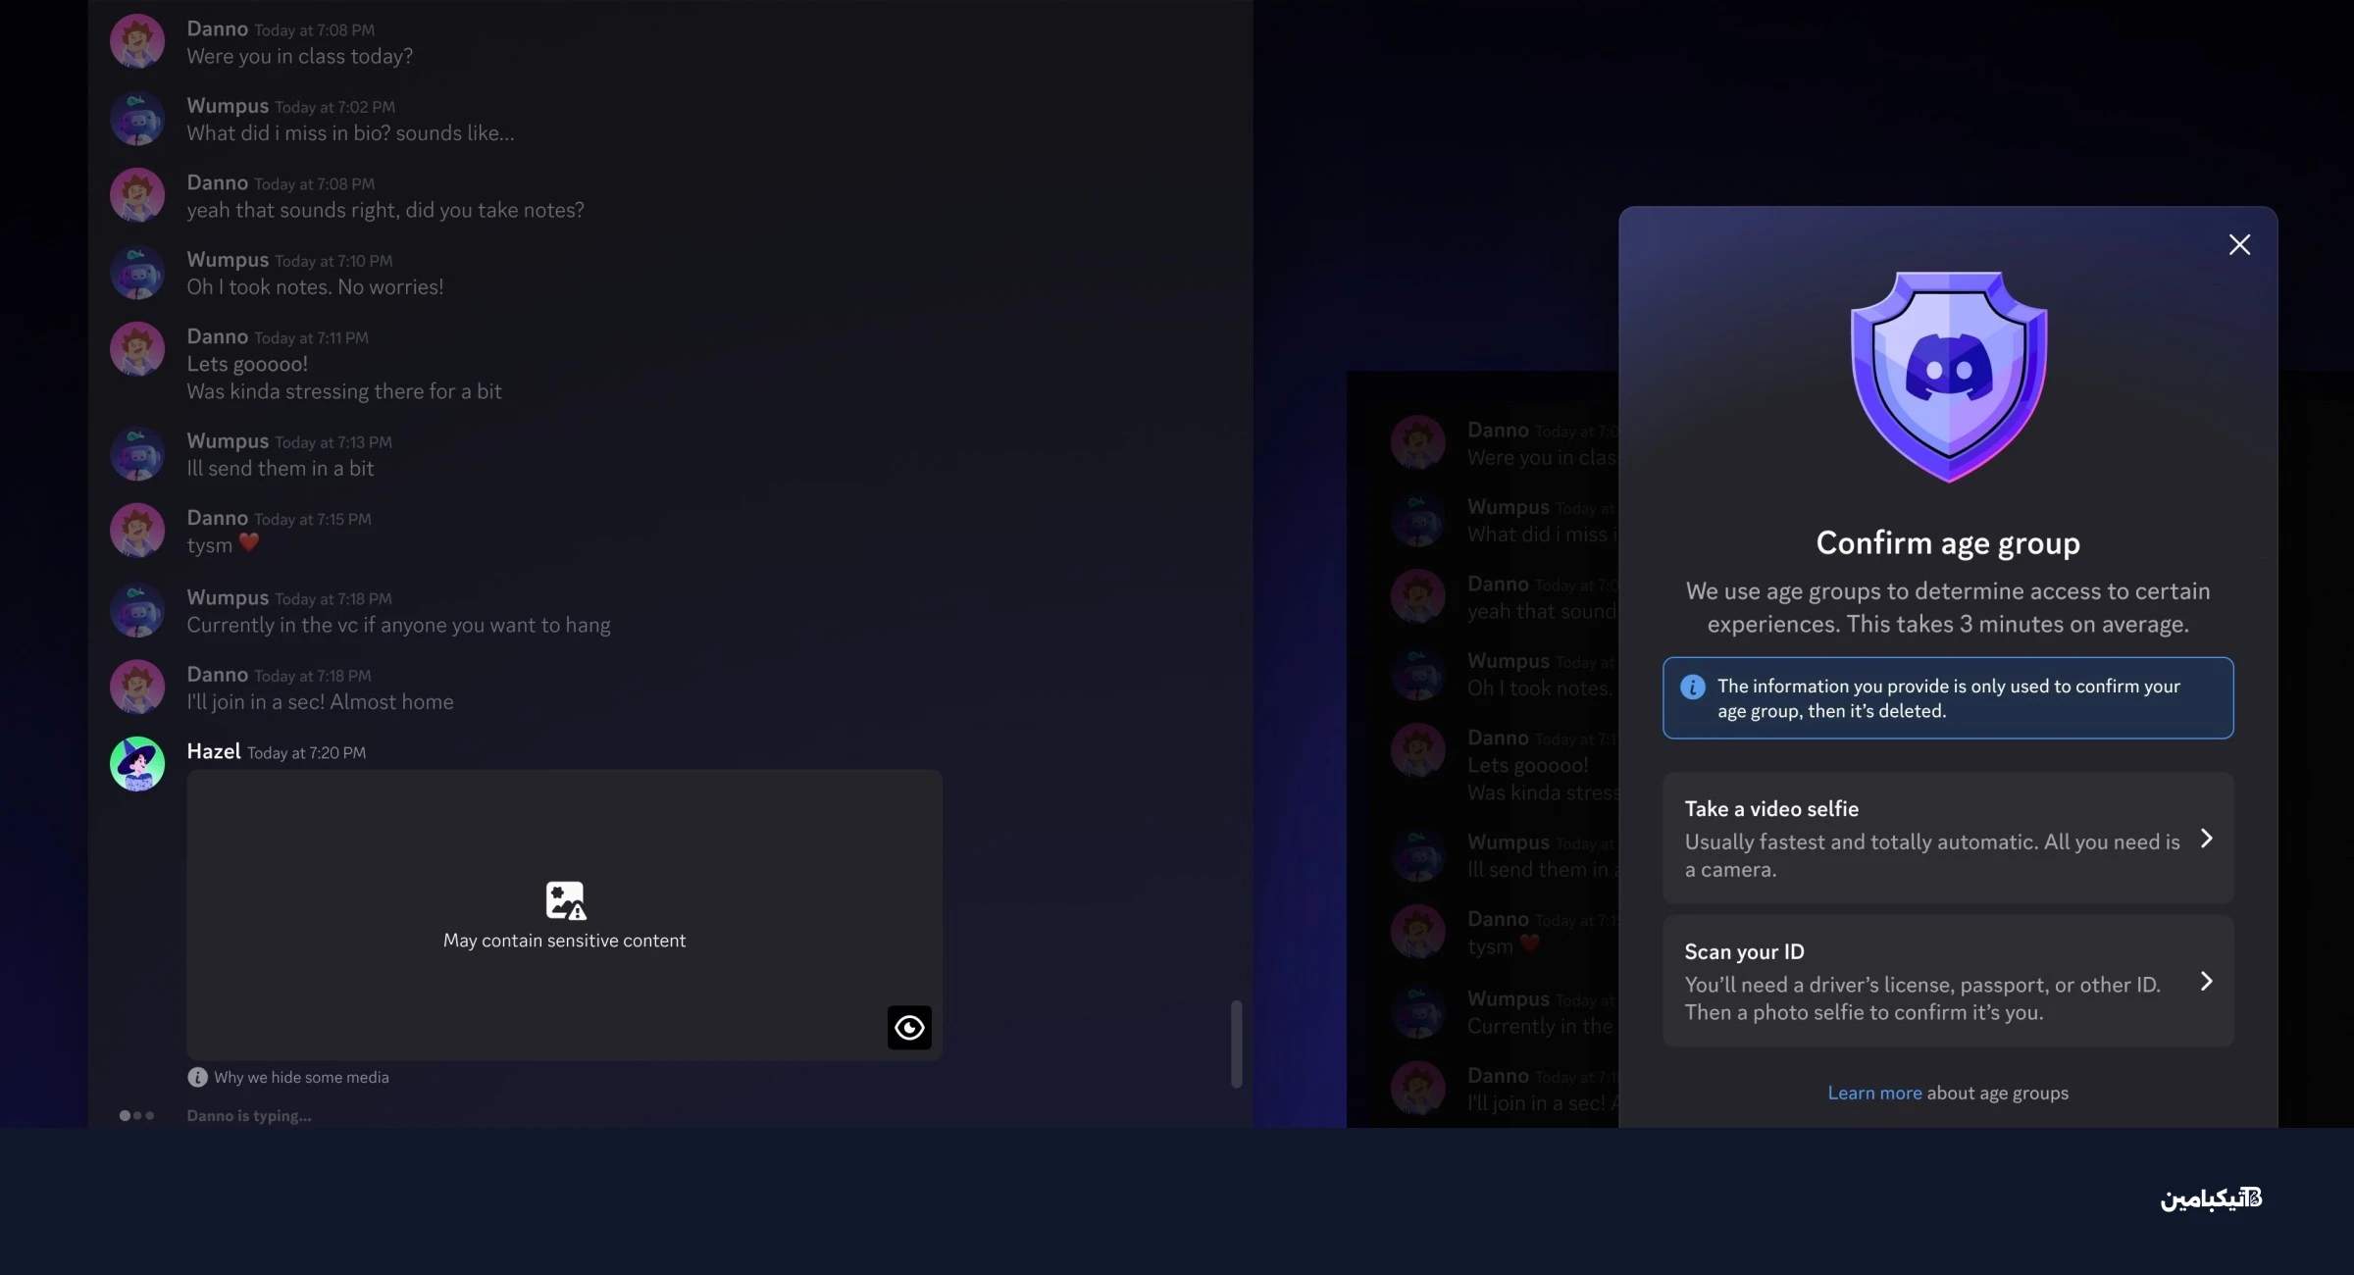Image resolution: width=2354 pixels, height=1275 pixels.
Task: Reveal hidden media with the eye icon
Action: [909, 1027]
